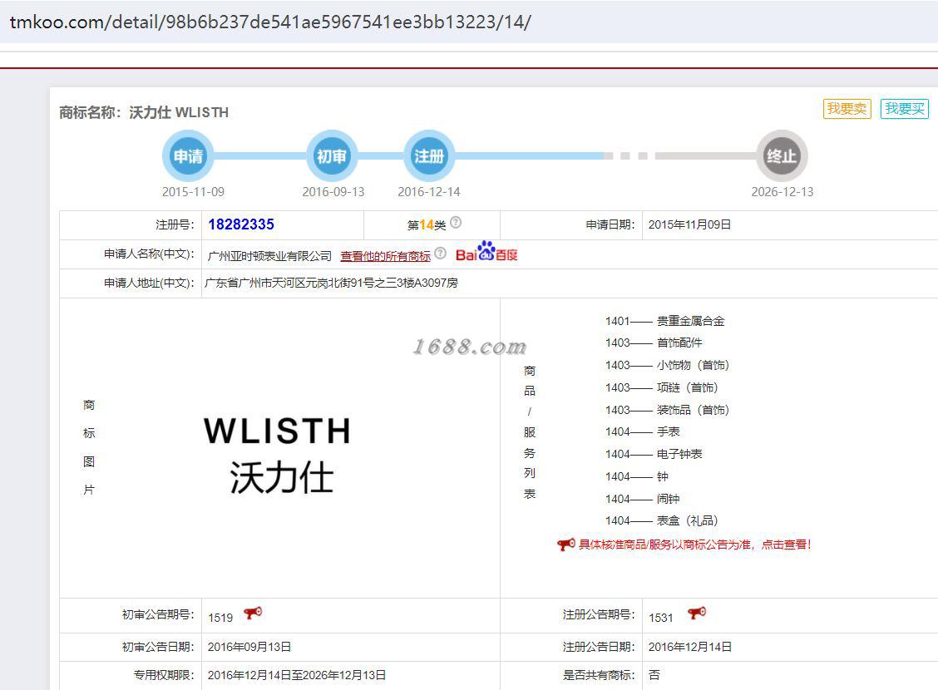The width and height of the screenshot is (938, 690).
Task: Select the preliminary announcement number 1519
Action: tap(220, 618)
